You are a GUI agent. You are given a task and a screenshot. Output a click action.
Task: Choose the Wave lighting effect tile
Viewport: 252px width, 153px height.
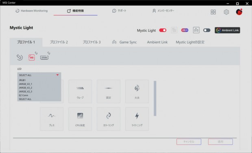pos(80,91)
